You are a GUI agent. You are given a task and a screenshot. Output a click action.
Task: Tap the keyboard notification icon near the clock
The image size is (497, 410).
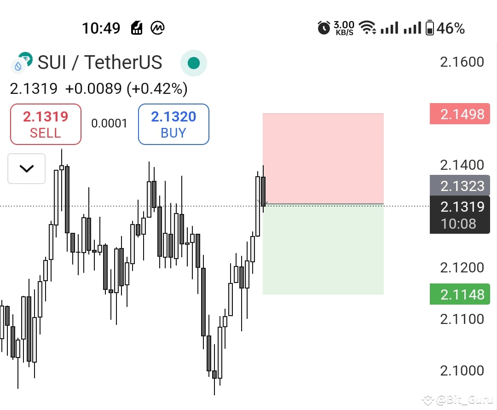click(x=136, y=28)
